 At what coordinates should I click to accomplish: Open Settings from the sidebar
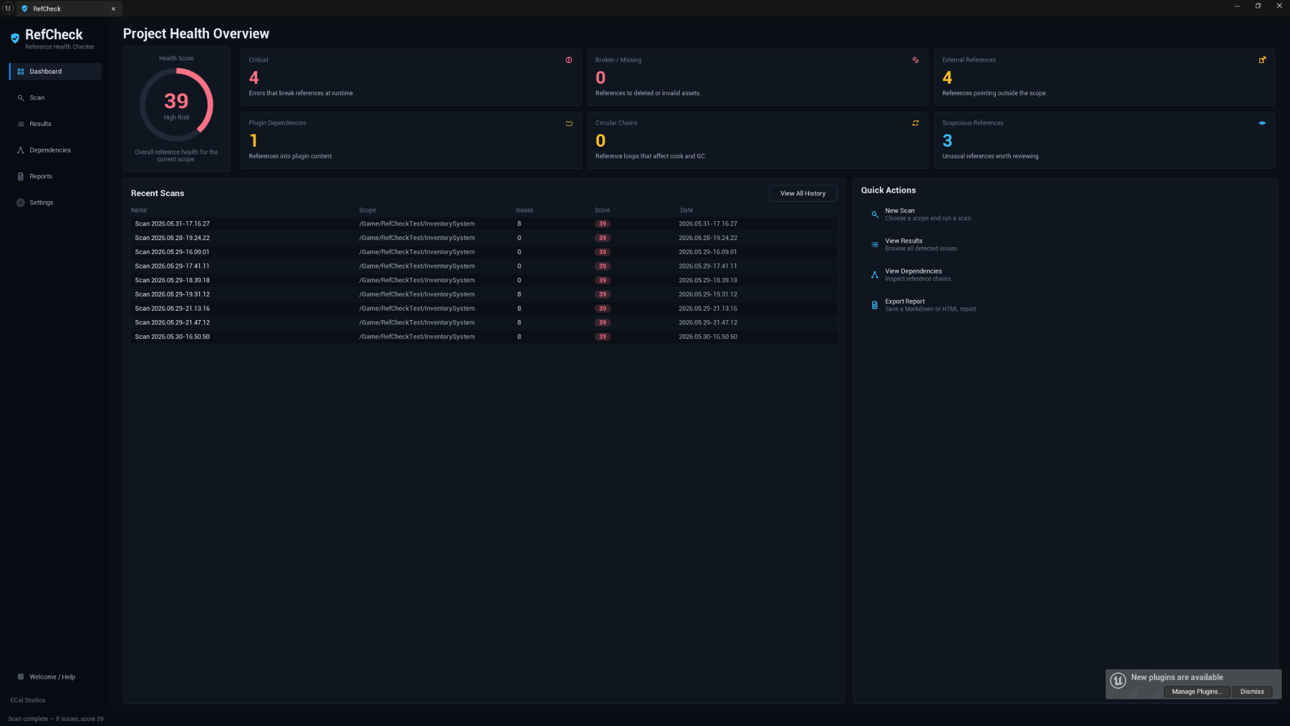click(55, 203)
